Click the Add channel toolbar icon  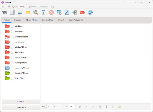12,12
